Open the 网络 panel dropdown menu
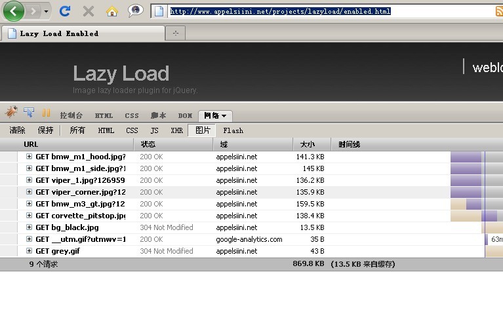 [215, 115]
